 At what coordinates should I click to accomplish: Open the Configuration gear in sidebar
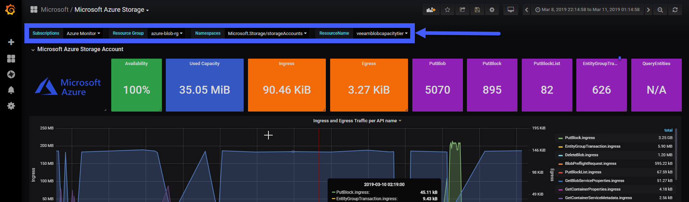click(11, 106)
